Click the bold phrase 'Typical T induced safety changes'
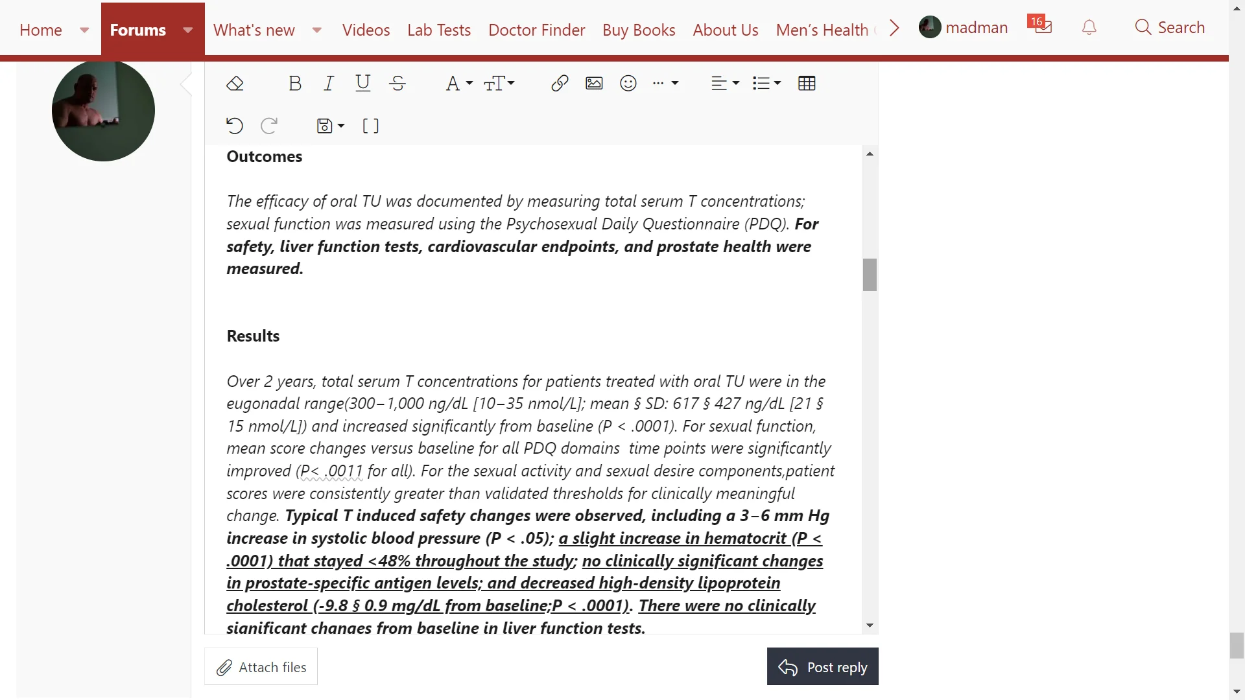 pyautogui.click(x=407, y=516)
